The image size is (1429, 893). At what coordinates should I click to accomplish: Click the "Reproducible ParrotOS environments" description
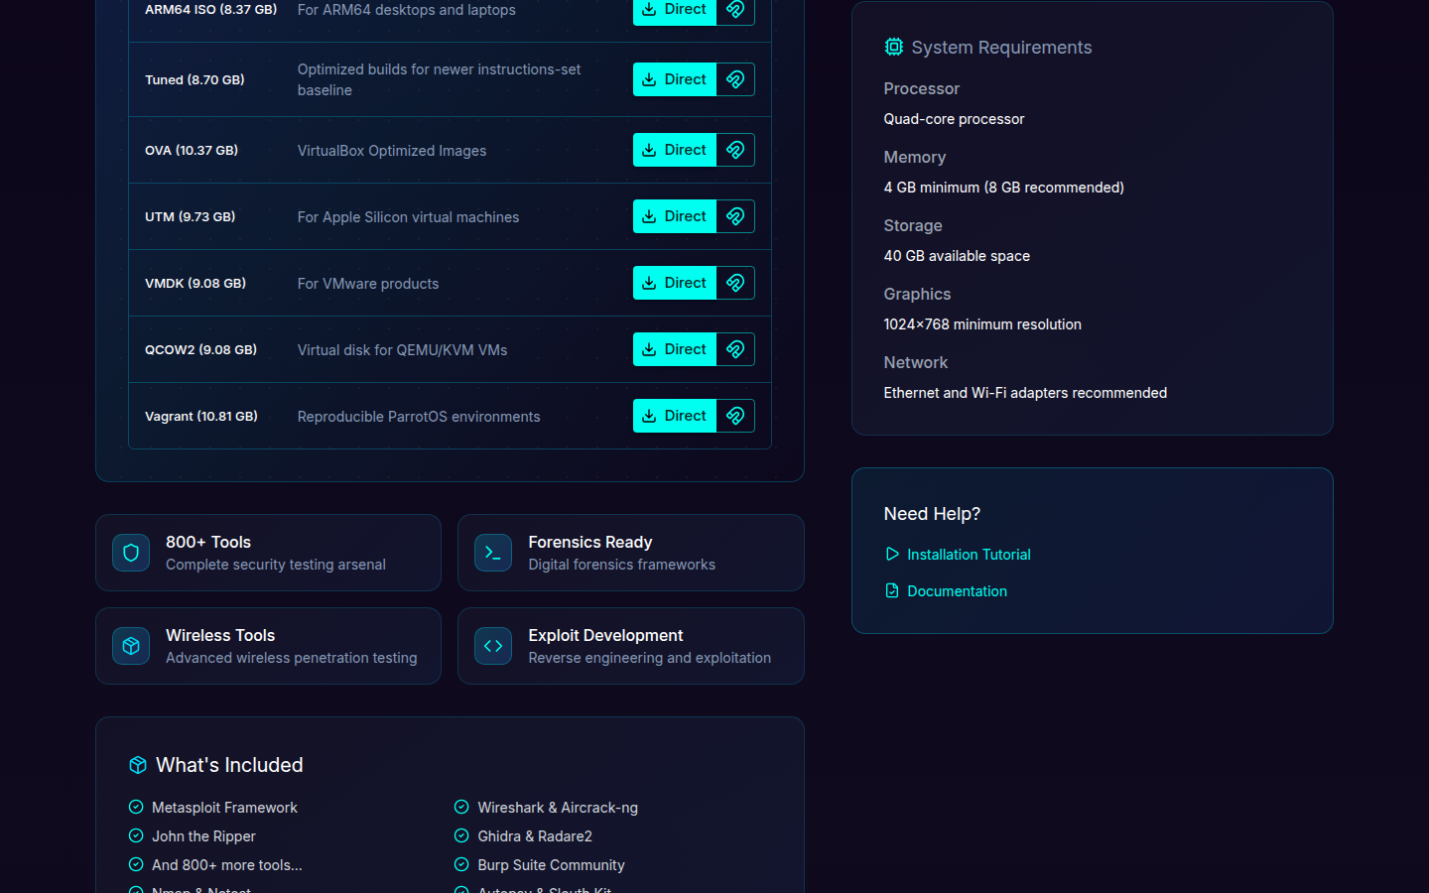[419, 417]
